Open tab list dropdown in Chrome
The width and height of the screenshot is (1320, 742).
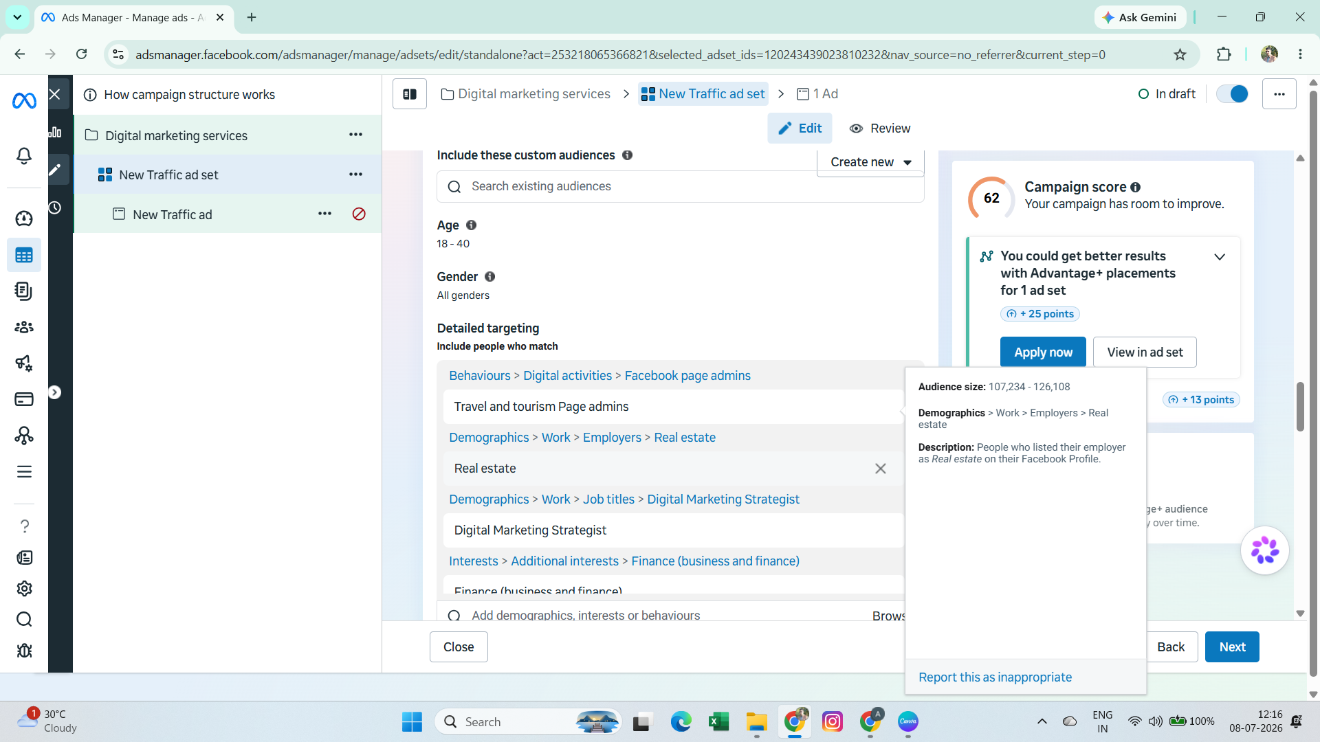17,17
